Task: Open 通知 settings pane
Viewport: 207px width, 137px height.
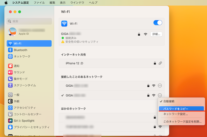Action: (x=17, y=66)
